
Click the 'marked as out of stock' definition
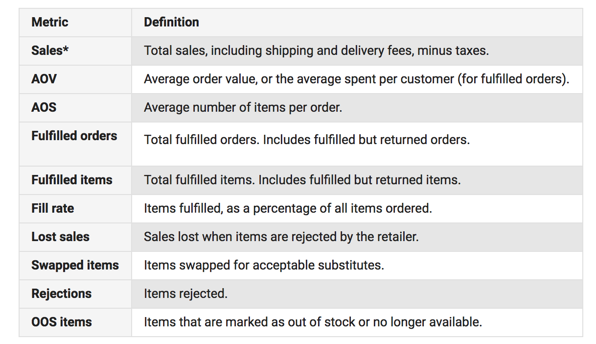pos(313,322)
